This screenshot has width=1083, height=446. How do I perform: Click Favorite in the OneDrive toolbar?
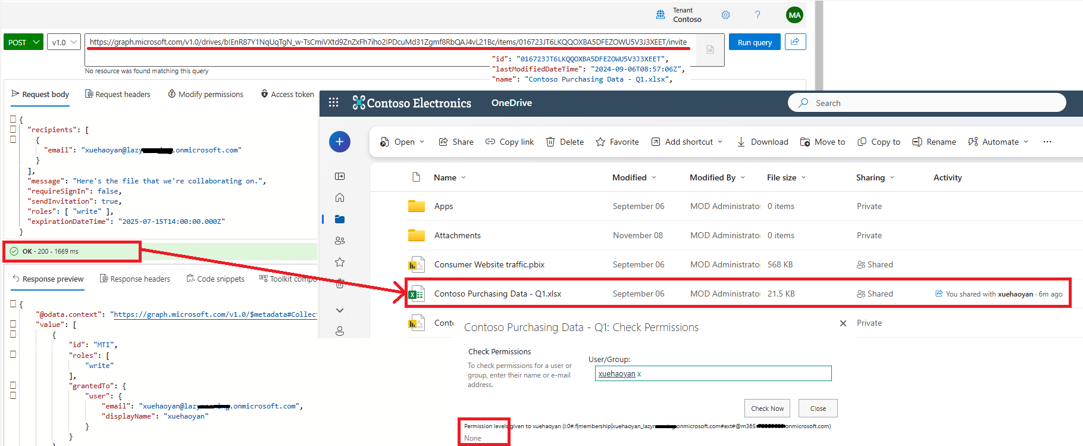(618, 142)
